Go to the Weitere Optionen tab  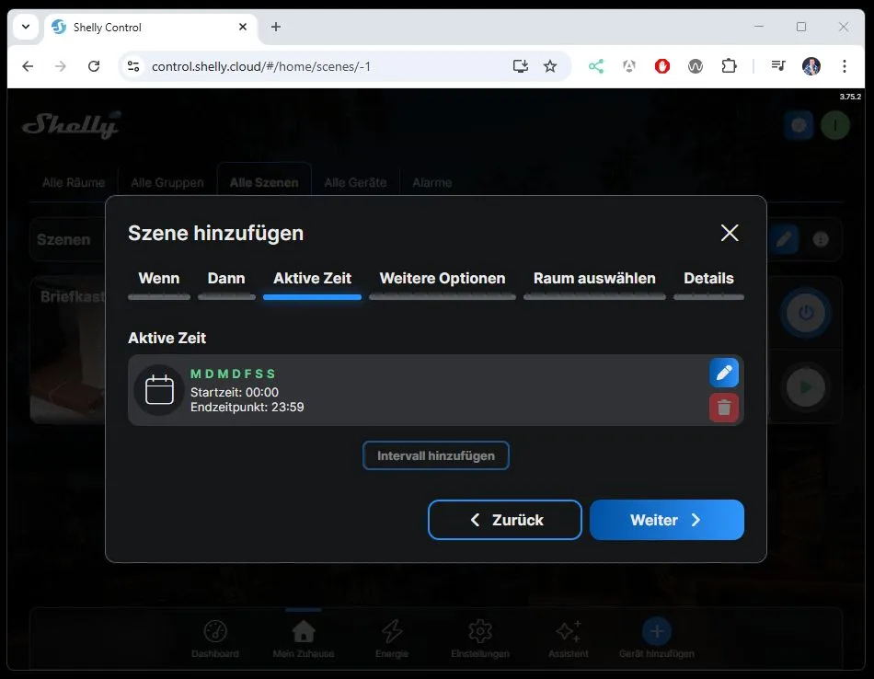click(443, 279)
